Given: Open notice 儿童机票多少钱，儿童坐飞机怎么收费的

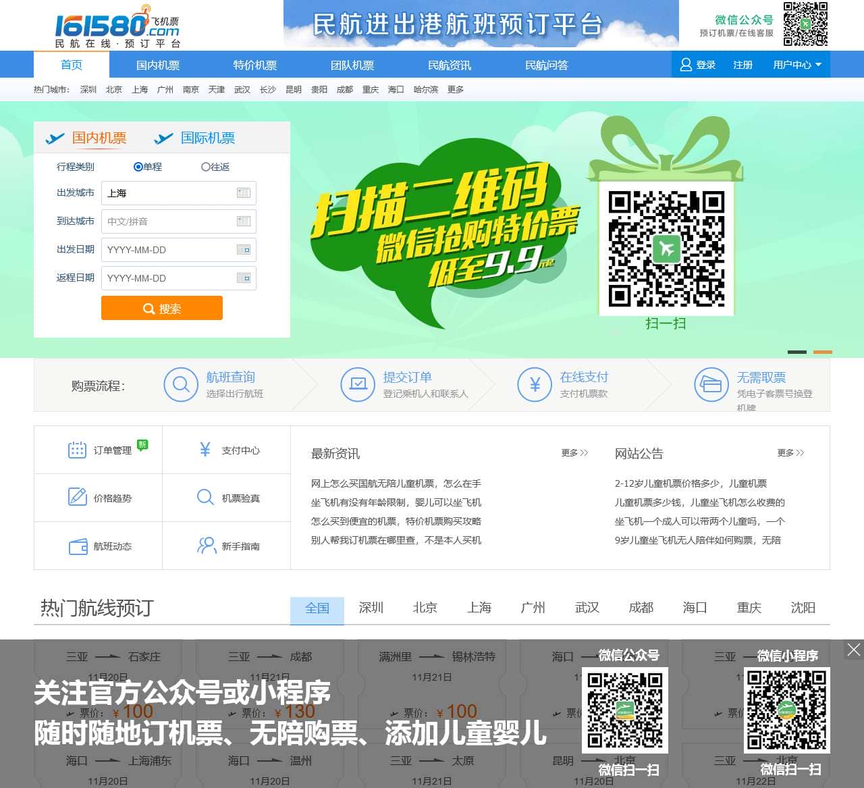Looking at the screenshot, I should tap(700, 502).
